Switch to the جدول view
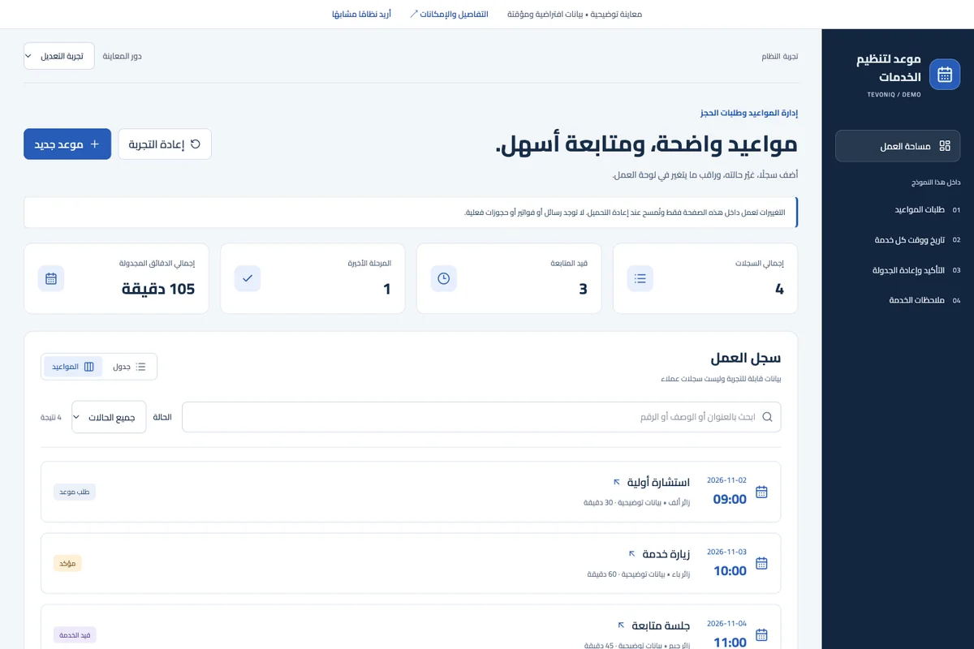 pyautogui.click(x=129, y=367)
